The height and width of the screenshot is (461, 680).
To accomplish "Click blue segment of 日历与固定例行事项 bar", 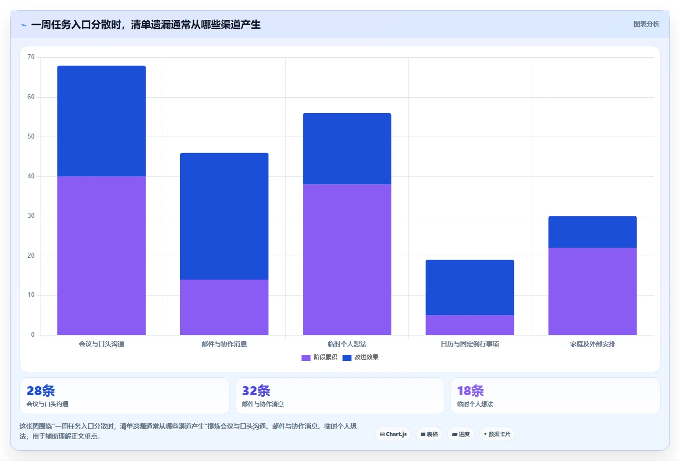I will pyautogui.click(x=469, y=288).
